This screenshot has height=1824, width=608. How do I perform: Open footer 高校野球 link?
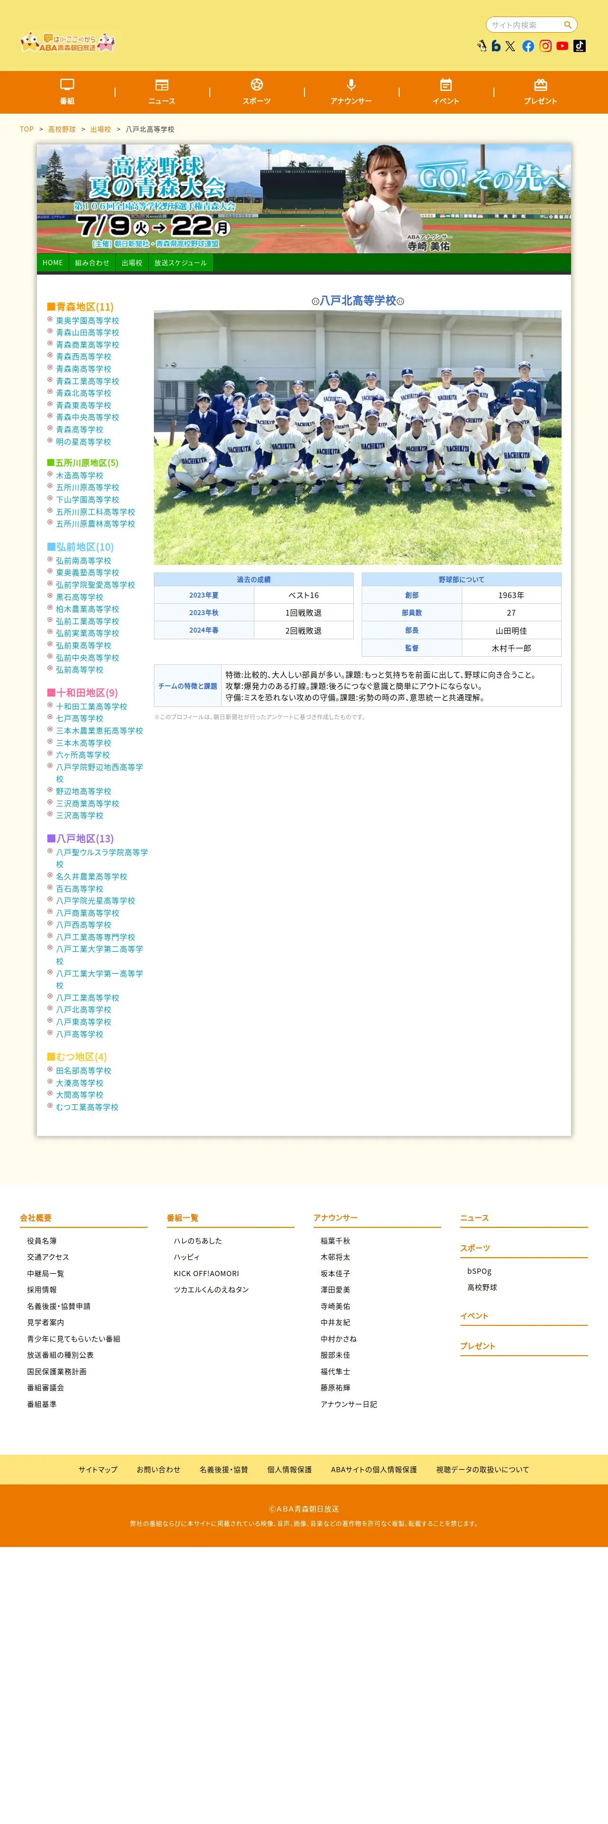(x=482, y=1288)
